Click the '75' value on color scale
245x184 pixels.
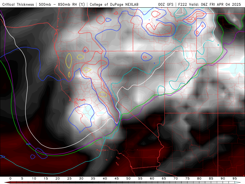coord(187,178)
